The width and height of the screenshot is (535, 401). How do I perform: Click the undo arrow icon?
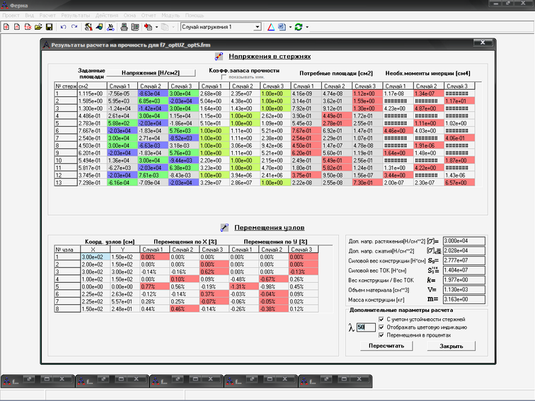pos(63,27)
